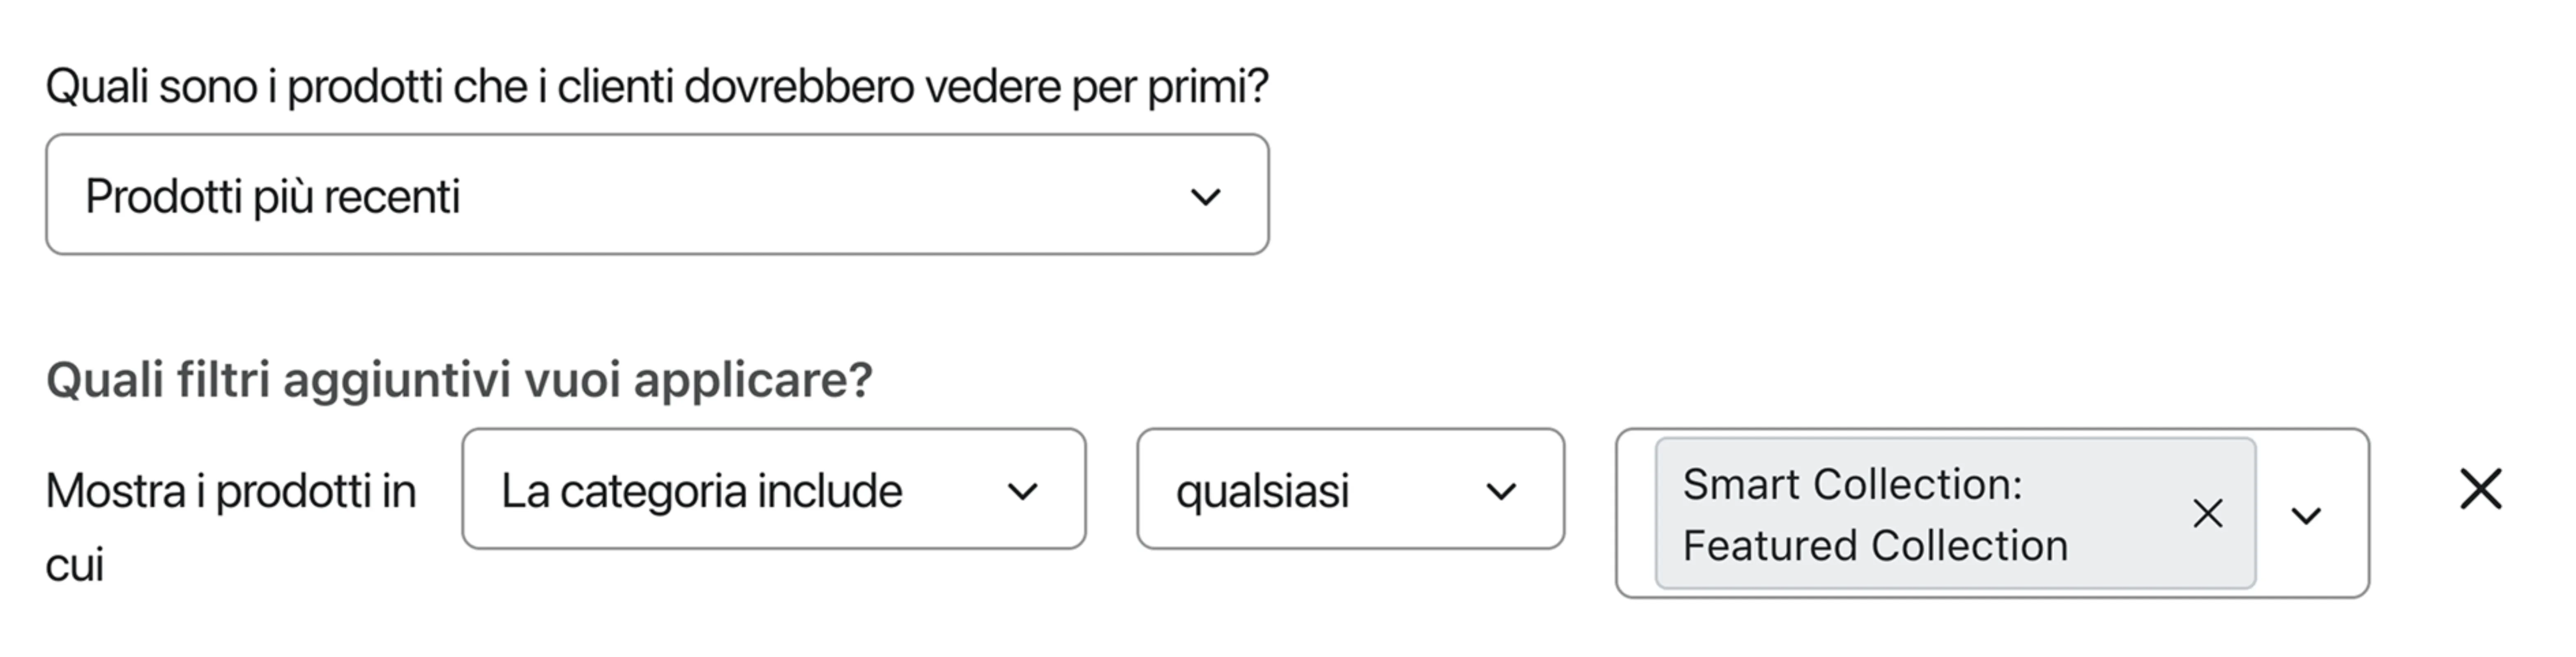
Task: Click inside the collection value field
Action: pyautogui.click(x=1950, y=513)
